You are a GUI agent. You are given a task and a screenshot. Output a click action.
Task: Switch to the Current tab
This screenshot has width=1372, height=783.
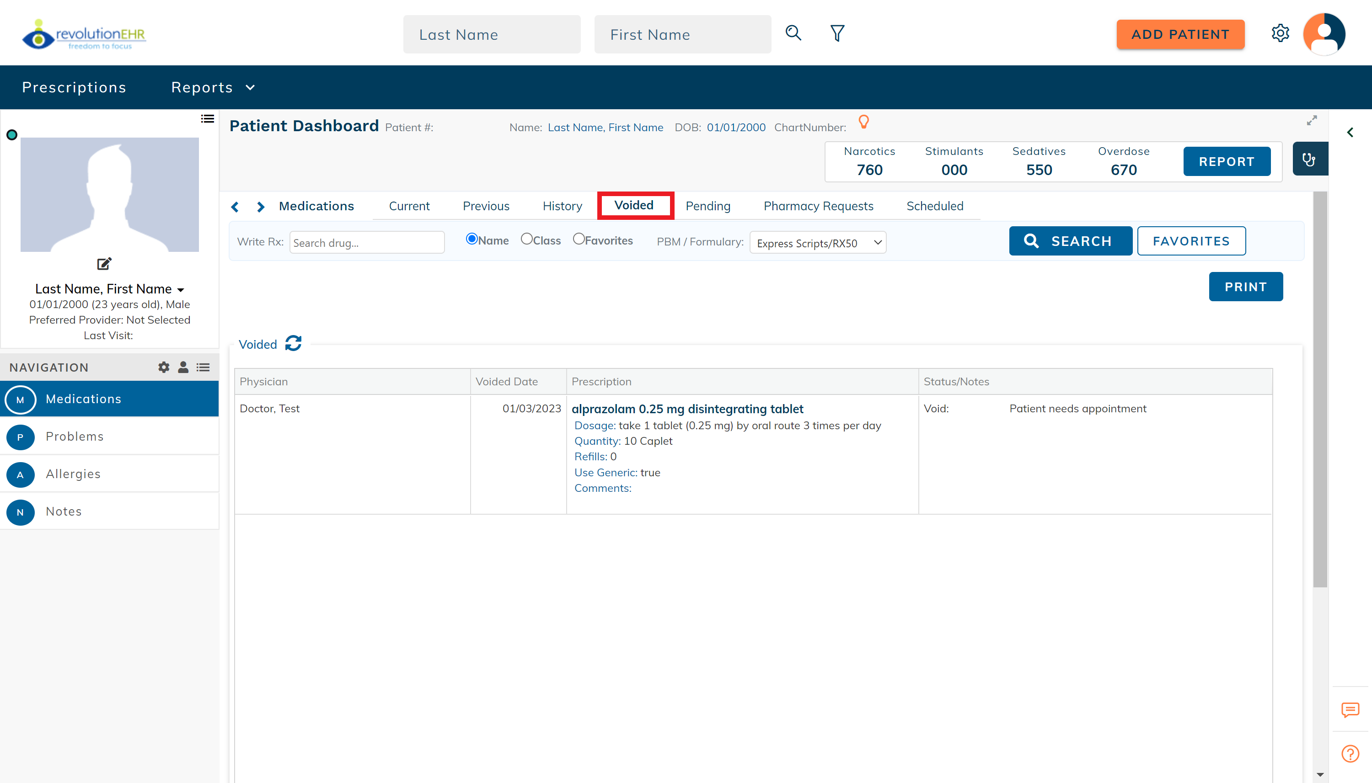(x=409, y=206)
